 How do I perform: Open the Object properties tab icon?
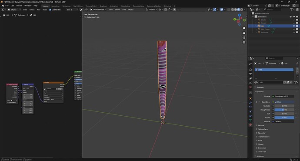(250, 98)
